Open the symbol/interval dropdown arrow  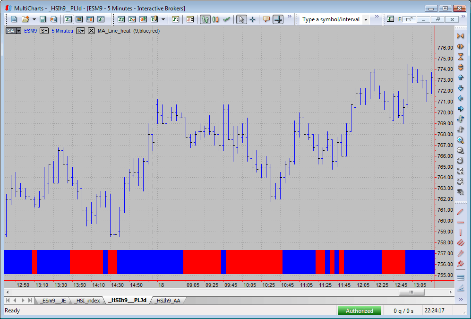tap(366, 20)
